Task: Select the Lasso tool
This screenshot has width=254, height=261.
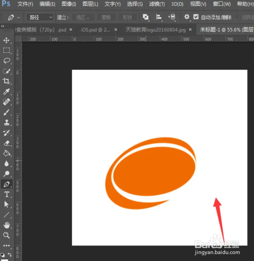Action: 6,61
